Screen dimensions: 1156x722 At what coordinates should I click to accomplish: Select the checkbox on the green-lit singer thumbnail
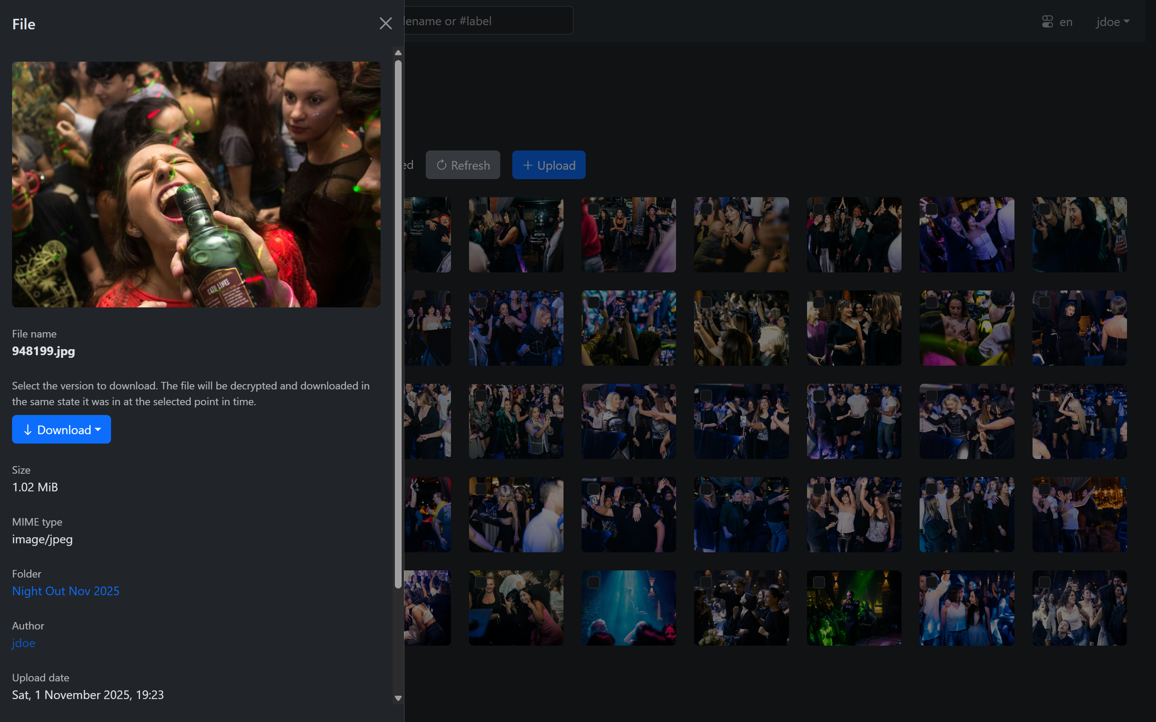(819, 582)
